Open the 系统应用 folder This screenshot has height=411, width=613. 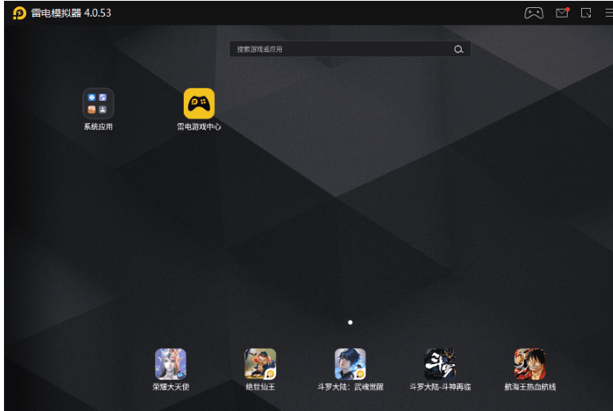click(98, 103)
